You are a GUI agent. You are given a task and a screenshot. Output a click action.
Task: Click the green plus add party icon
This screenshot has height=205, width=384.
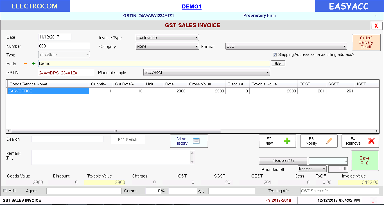(34, 64)
